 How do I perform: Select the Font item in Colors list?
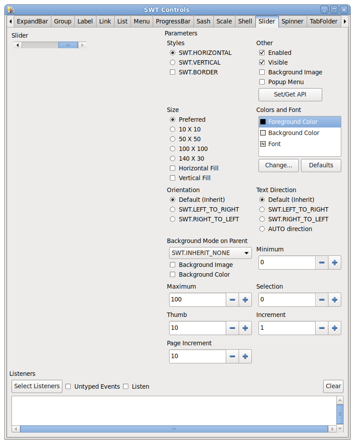click(x=300, y=144)
